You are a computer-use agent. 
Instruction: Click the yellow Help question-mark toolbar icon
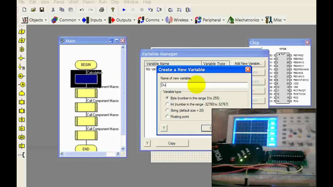click(x=113, y=10)
